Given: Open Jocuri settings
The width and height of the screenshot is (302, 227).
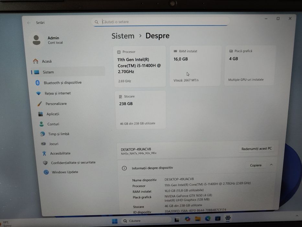Looking at the screenshot, I should coord(54,144).
